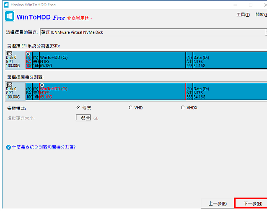This screenshot has width=267, height=211.
Task: Choose the VHD installation mode
Action: pos(130,107)
